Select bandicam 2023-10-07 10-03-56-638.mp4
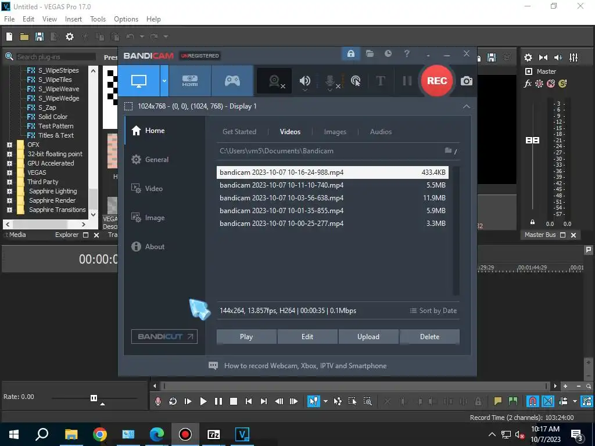Screen dimensions: 595x446 (332, 198)
